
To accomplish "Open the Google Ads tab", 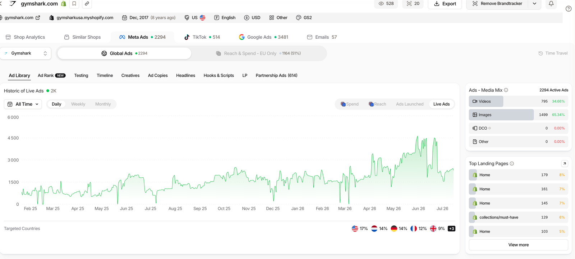I will 263,37.
